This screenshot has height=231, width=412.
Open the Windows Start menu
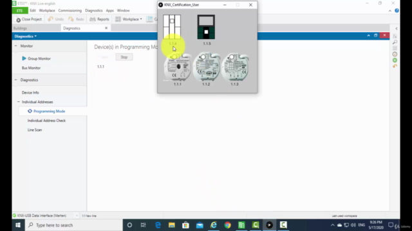tap(18, 225)
